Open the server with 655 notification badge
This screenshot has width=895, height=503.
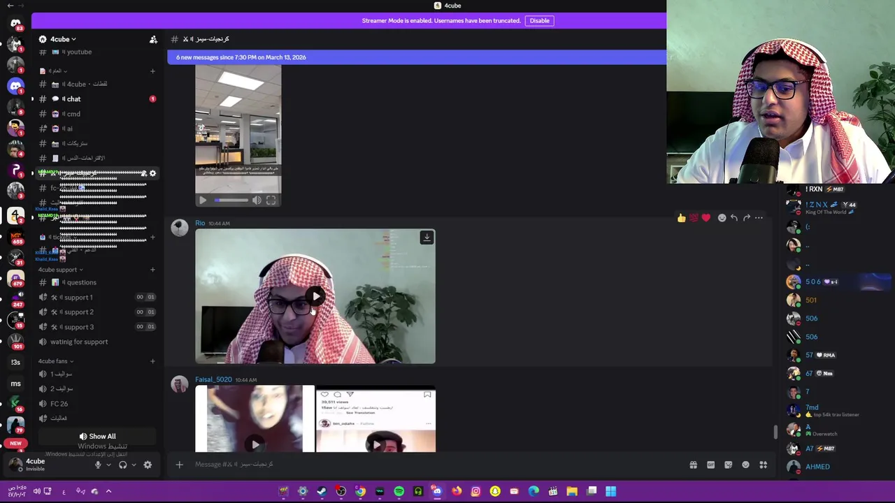pos(15,235)
